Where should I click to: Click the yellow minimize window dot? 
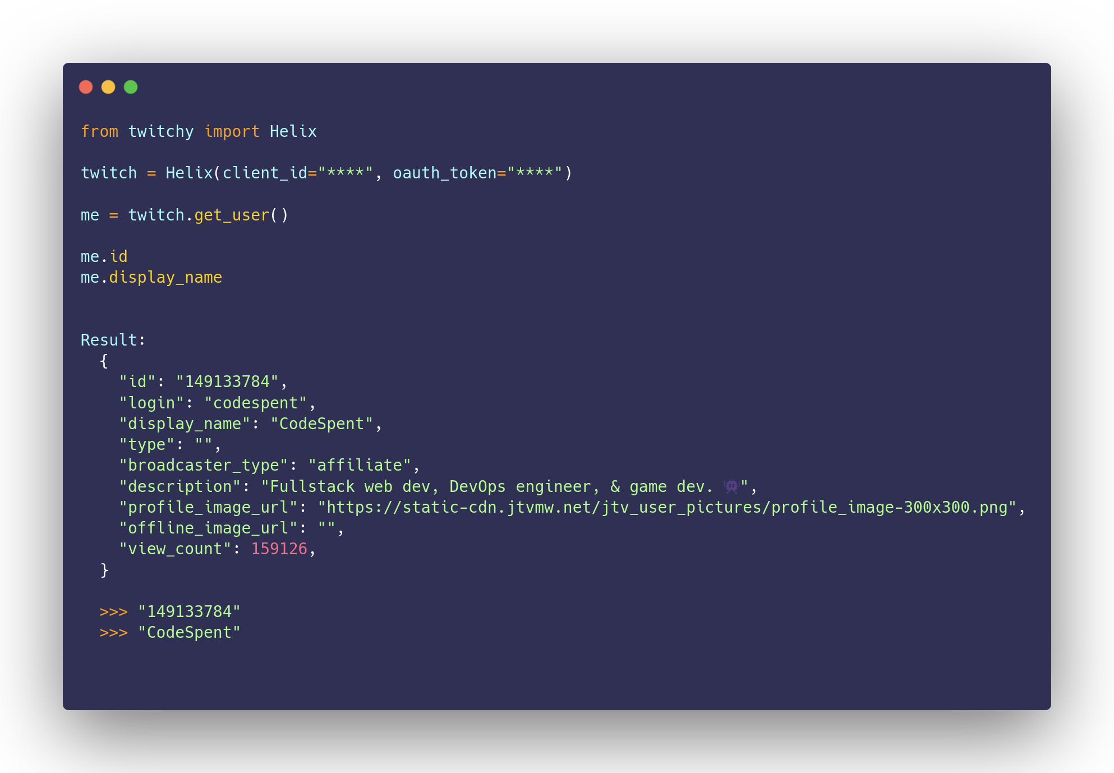point(108,87)
